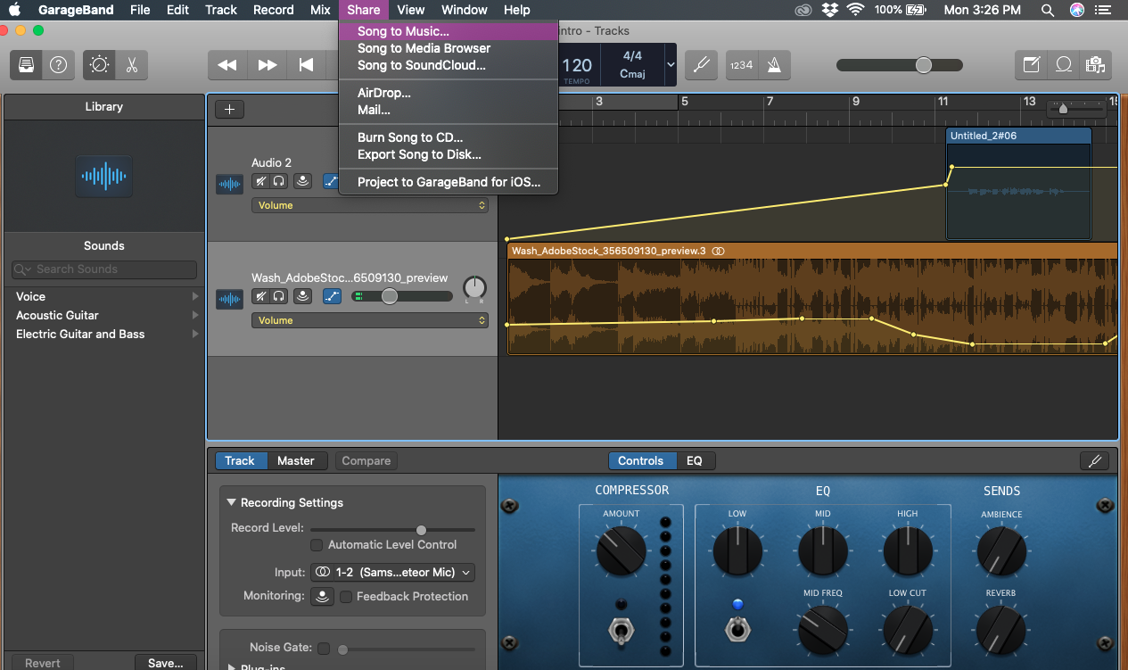This screenshot has height=670, width=1128.
Task: Click the tempo value 120
Action: (577, 65)
